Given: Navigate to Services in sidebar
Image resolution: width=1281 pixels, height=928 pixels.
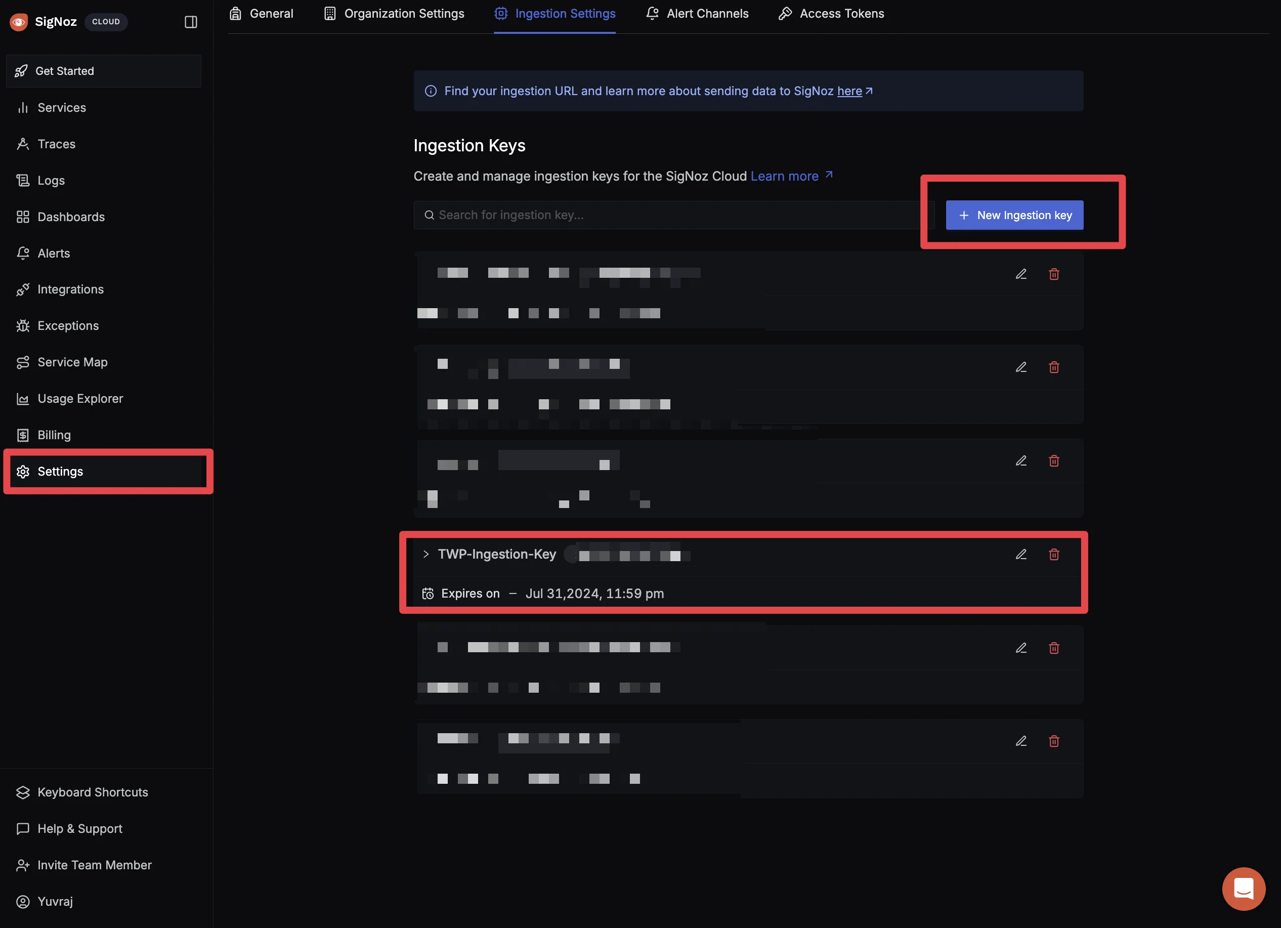Looking at the screenshot, I should coord(62,106).
